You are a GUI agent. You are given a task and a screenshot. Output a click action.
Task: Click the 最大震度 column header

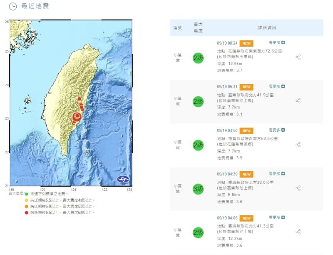[198, 27]
